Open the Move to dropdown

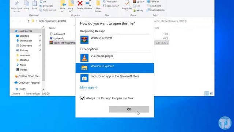pos(63,6)
